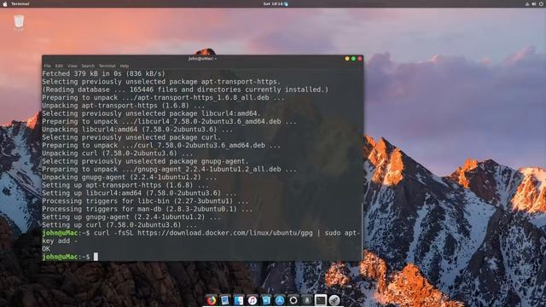Click the '(Reading database ... 165446 files' line
This screenshot has width=546, height=307.
(185, 90)
